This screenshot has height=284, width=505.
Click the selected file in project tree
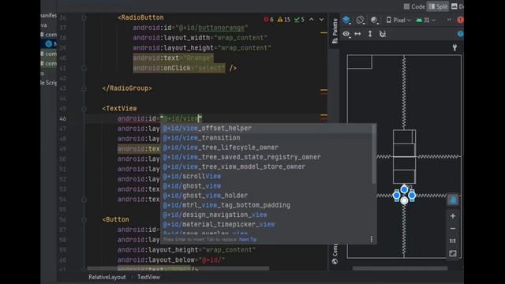49,44
